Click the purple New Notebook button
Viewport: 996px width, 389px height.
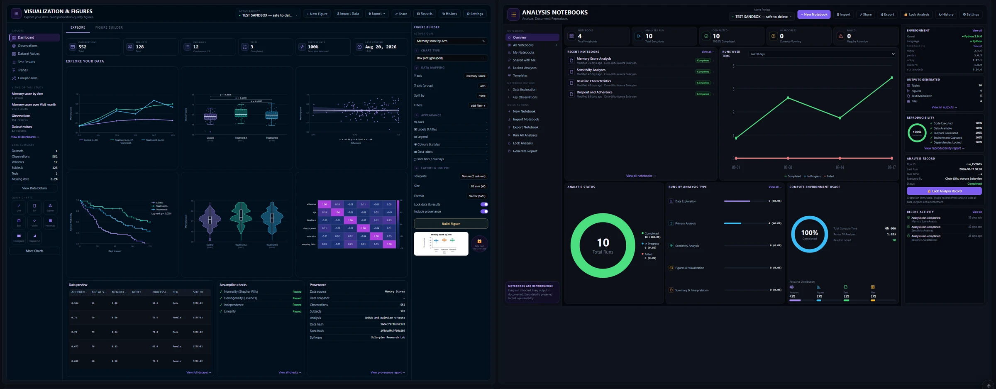click(813, 15)
